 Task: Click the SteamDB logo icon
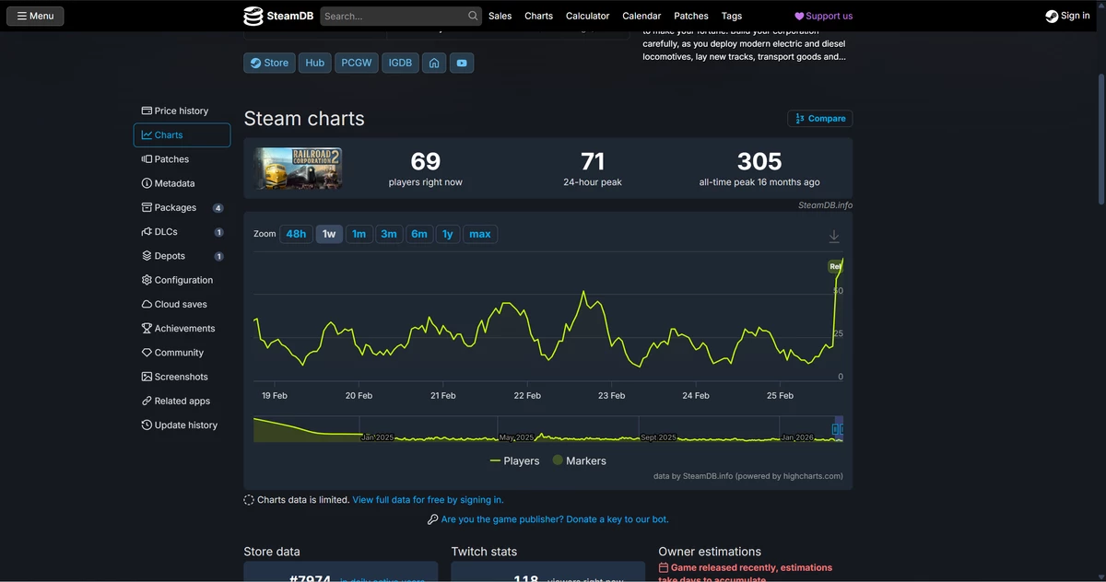click(253, 16)
